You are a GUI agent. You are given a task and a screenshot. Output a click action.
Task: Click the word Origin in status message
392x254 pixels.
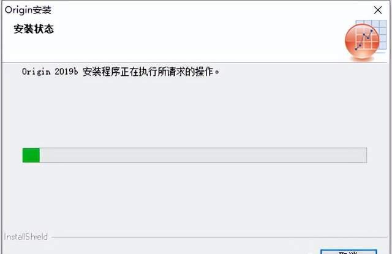click(x=36, y=72)
